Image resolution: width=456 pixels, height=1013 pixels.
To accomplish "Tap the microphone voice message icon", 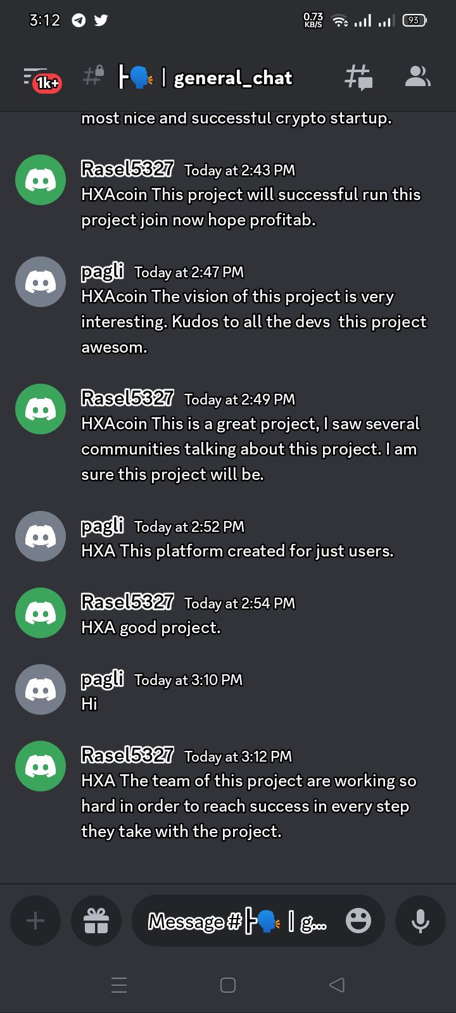I will (421, 921).
